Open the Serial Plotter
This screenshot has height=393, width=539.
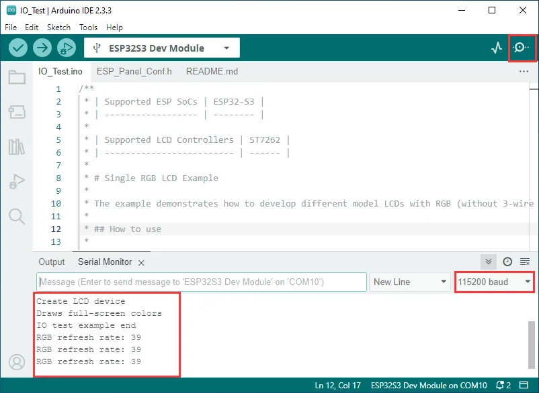pyautogui.click(x=497, y=48)
